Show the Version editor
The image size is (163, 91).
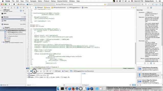click(x=149, y=4)
